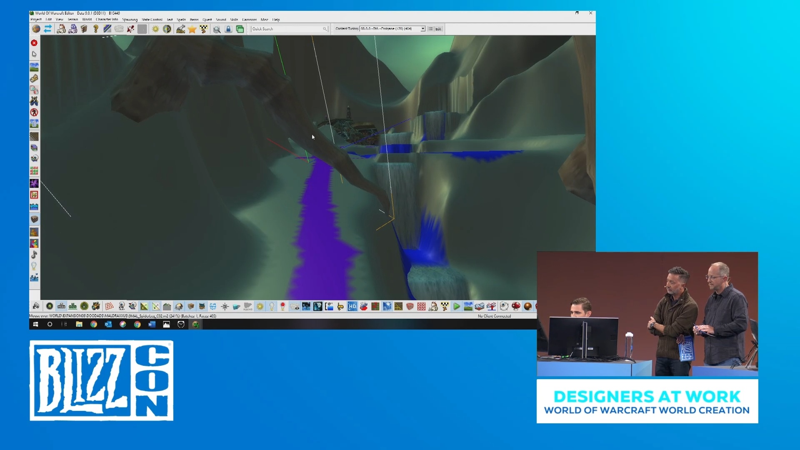The height and width of the screenshot is (450, 800).
Task: Expand the Spawning menu
Action: pyautogui.click(x=130, y=20)
